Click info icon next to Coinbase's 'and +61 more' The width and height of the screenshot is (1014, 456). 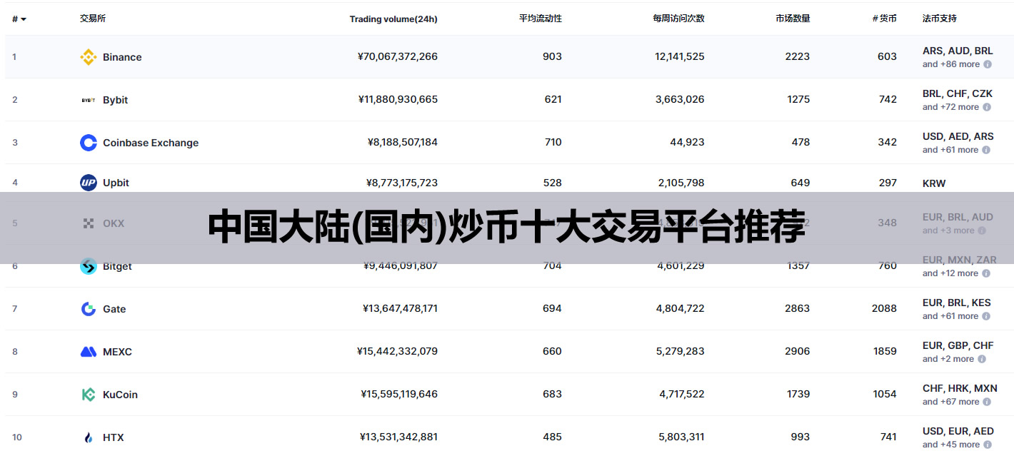pyautogui.click(x=986, y=150)
